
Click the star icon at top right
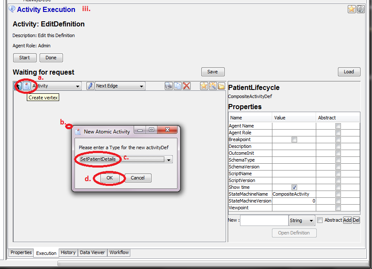pos(352,9)
